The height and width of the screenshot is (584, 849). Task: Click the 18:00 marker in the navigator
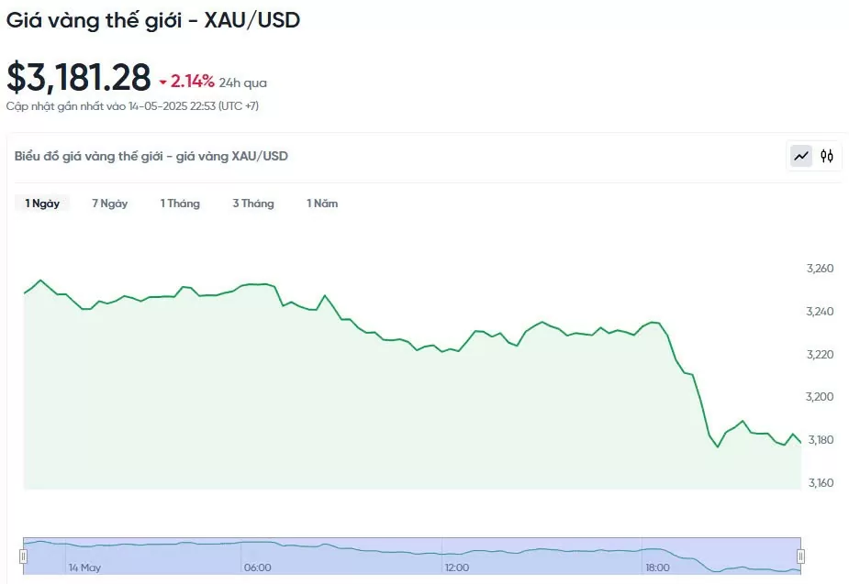point(658,567)
